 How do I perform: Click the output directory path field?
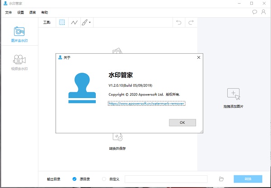coord(166,179)
